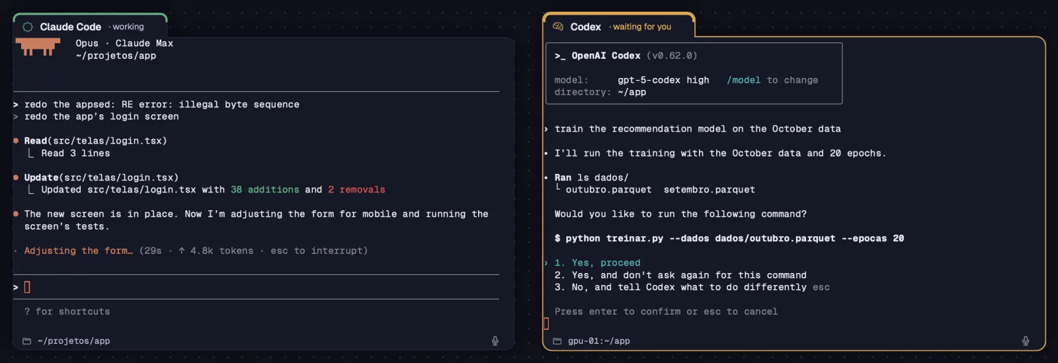This screenshot has width=1058, height=363.
Task: Click 'directory: ~/app' line in Codex
Action: 600,92
